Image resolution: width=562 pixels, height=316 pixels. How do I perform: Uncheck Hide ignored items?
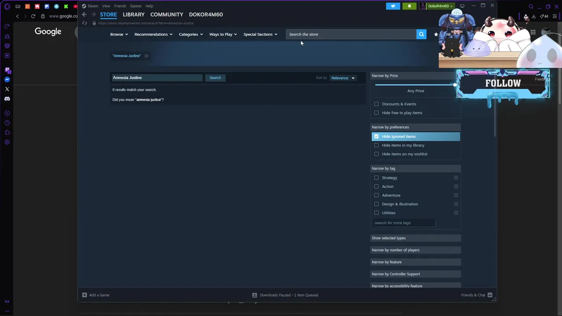(x=376, y=136)
